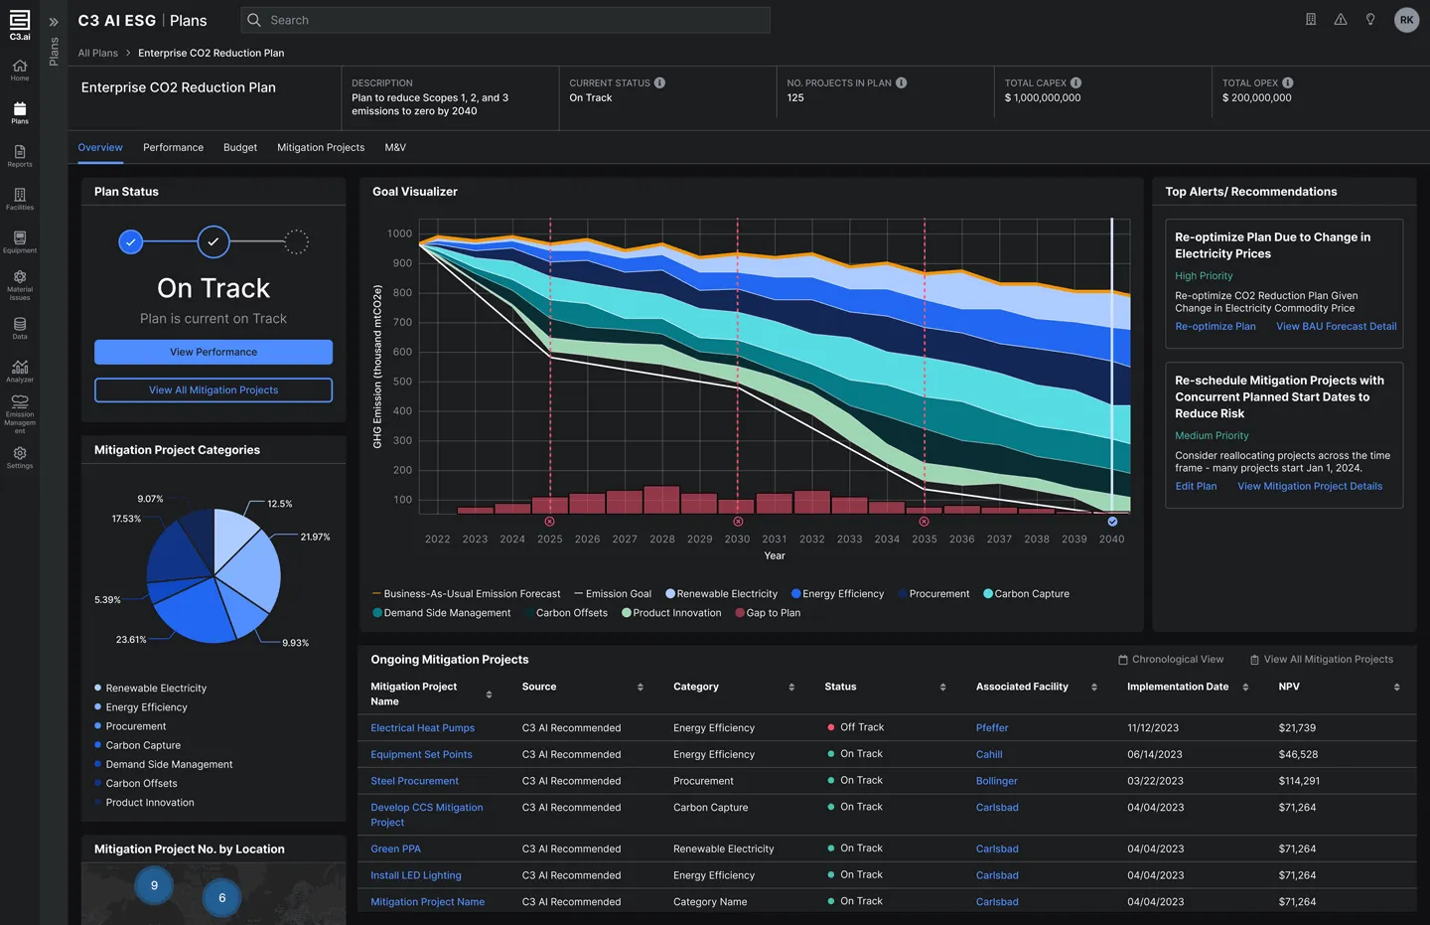Open Equipment in the sidebar
Viewport: 1430px width, 925px height.
point(20,241)
